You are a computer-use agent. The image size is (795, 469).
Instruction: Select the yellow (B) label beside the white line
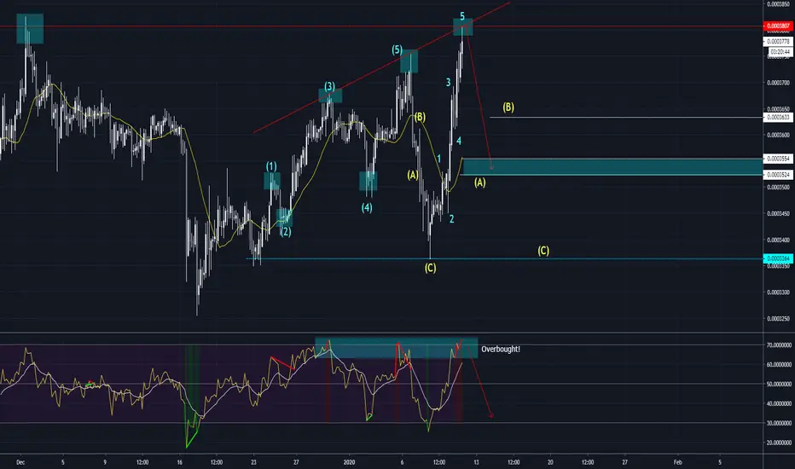pos(508,107)
